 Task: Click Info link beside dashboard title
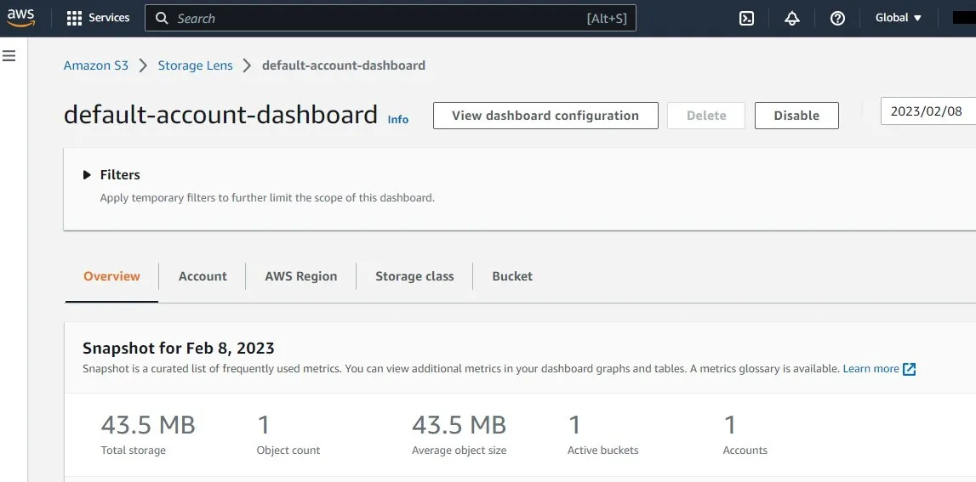(x=398, y=119)
